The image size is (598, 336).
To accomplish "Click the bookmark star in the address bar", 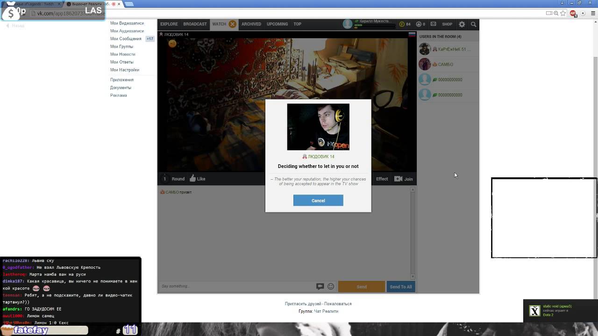I will [563, 13].
